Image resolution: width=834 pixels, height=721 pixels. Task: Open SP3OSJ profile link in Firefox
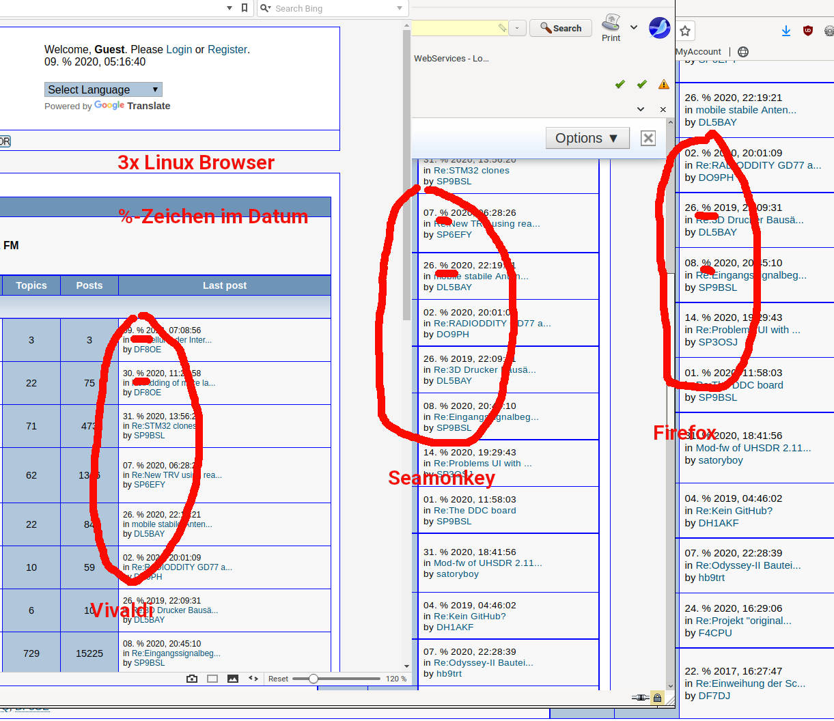pyautogui.click(x=718, y=342)
